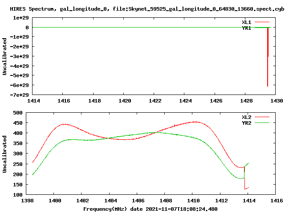Click the 1424 frequency tick in top plot
Viewport: 285px width, 213px height.
(x=185, y=101)
